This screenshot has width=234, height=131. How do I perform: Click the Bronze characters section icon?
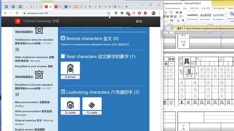click(63, 38)
